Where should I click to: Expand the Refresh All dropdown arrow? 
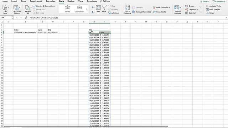pyautogui.click(x=31, y=7)
